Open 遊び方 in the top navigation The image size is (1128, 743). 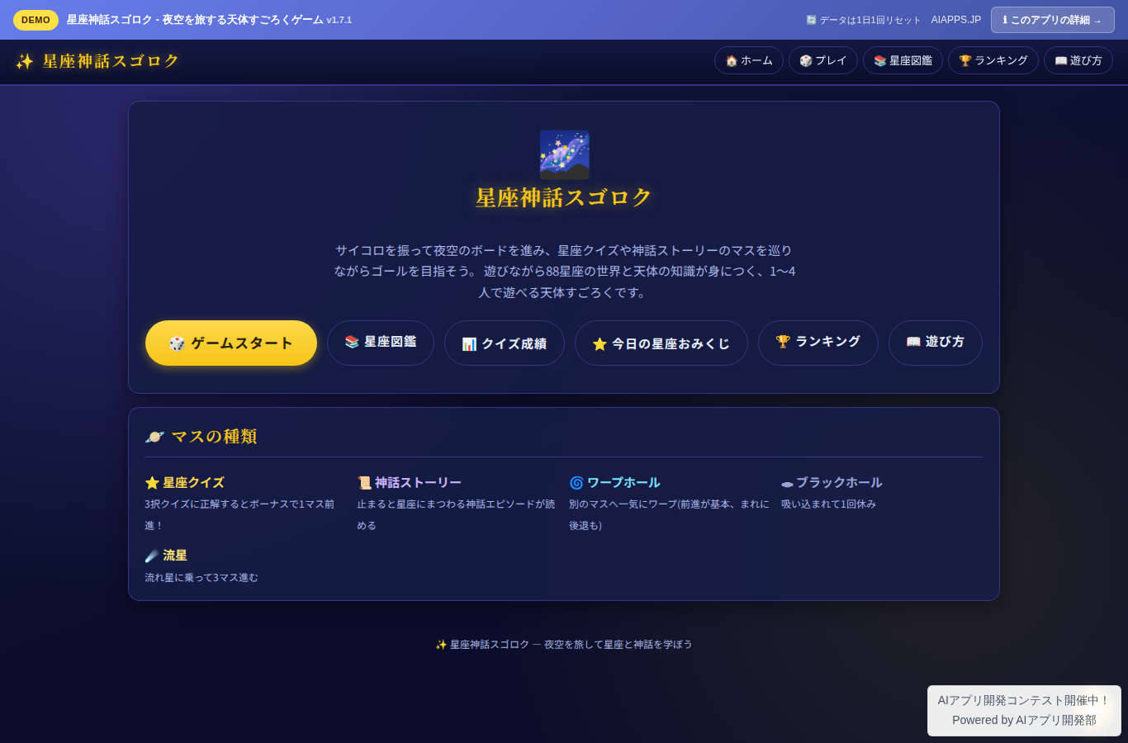point(1078,60)
